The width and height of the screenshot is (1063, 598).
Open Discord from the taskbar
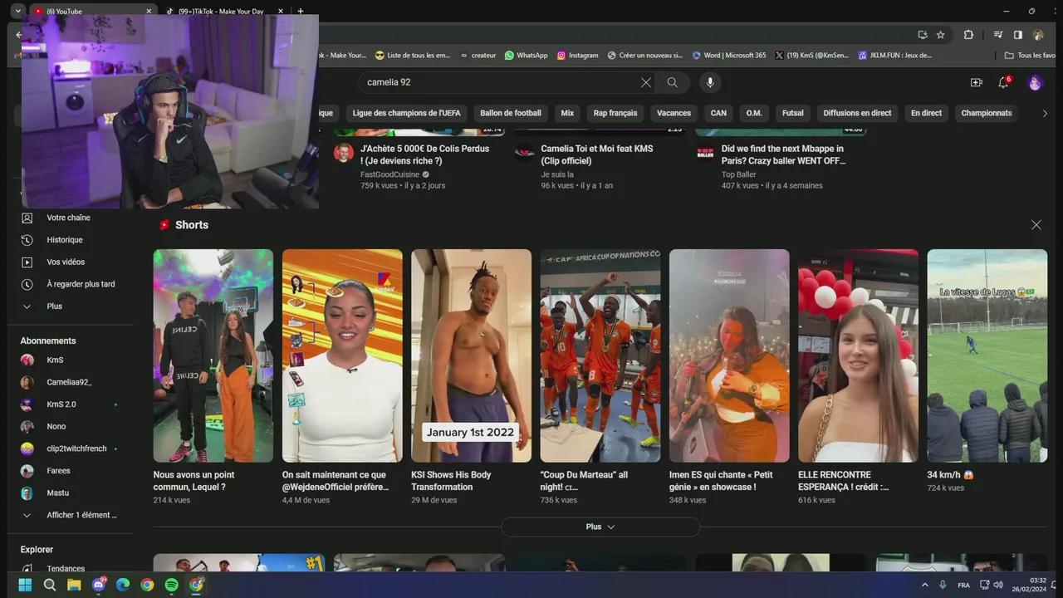[x=99, y=585]
